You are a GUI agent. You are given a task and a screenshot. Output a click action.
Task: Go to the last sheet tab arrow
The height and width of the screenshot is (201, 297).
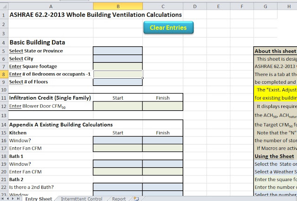(x=18, y=199)
